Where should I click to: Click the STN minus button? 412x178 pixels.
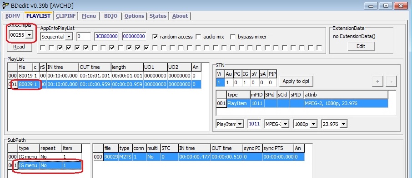coord(391,82)
